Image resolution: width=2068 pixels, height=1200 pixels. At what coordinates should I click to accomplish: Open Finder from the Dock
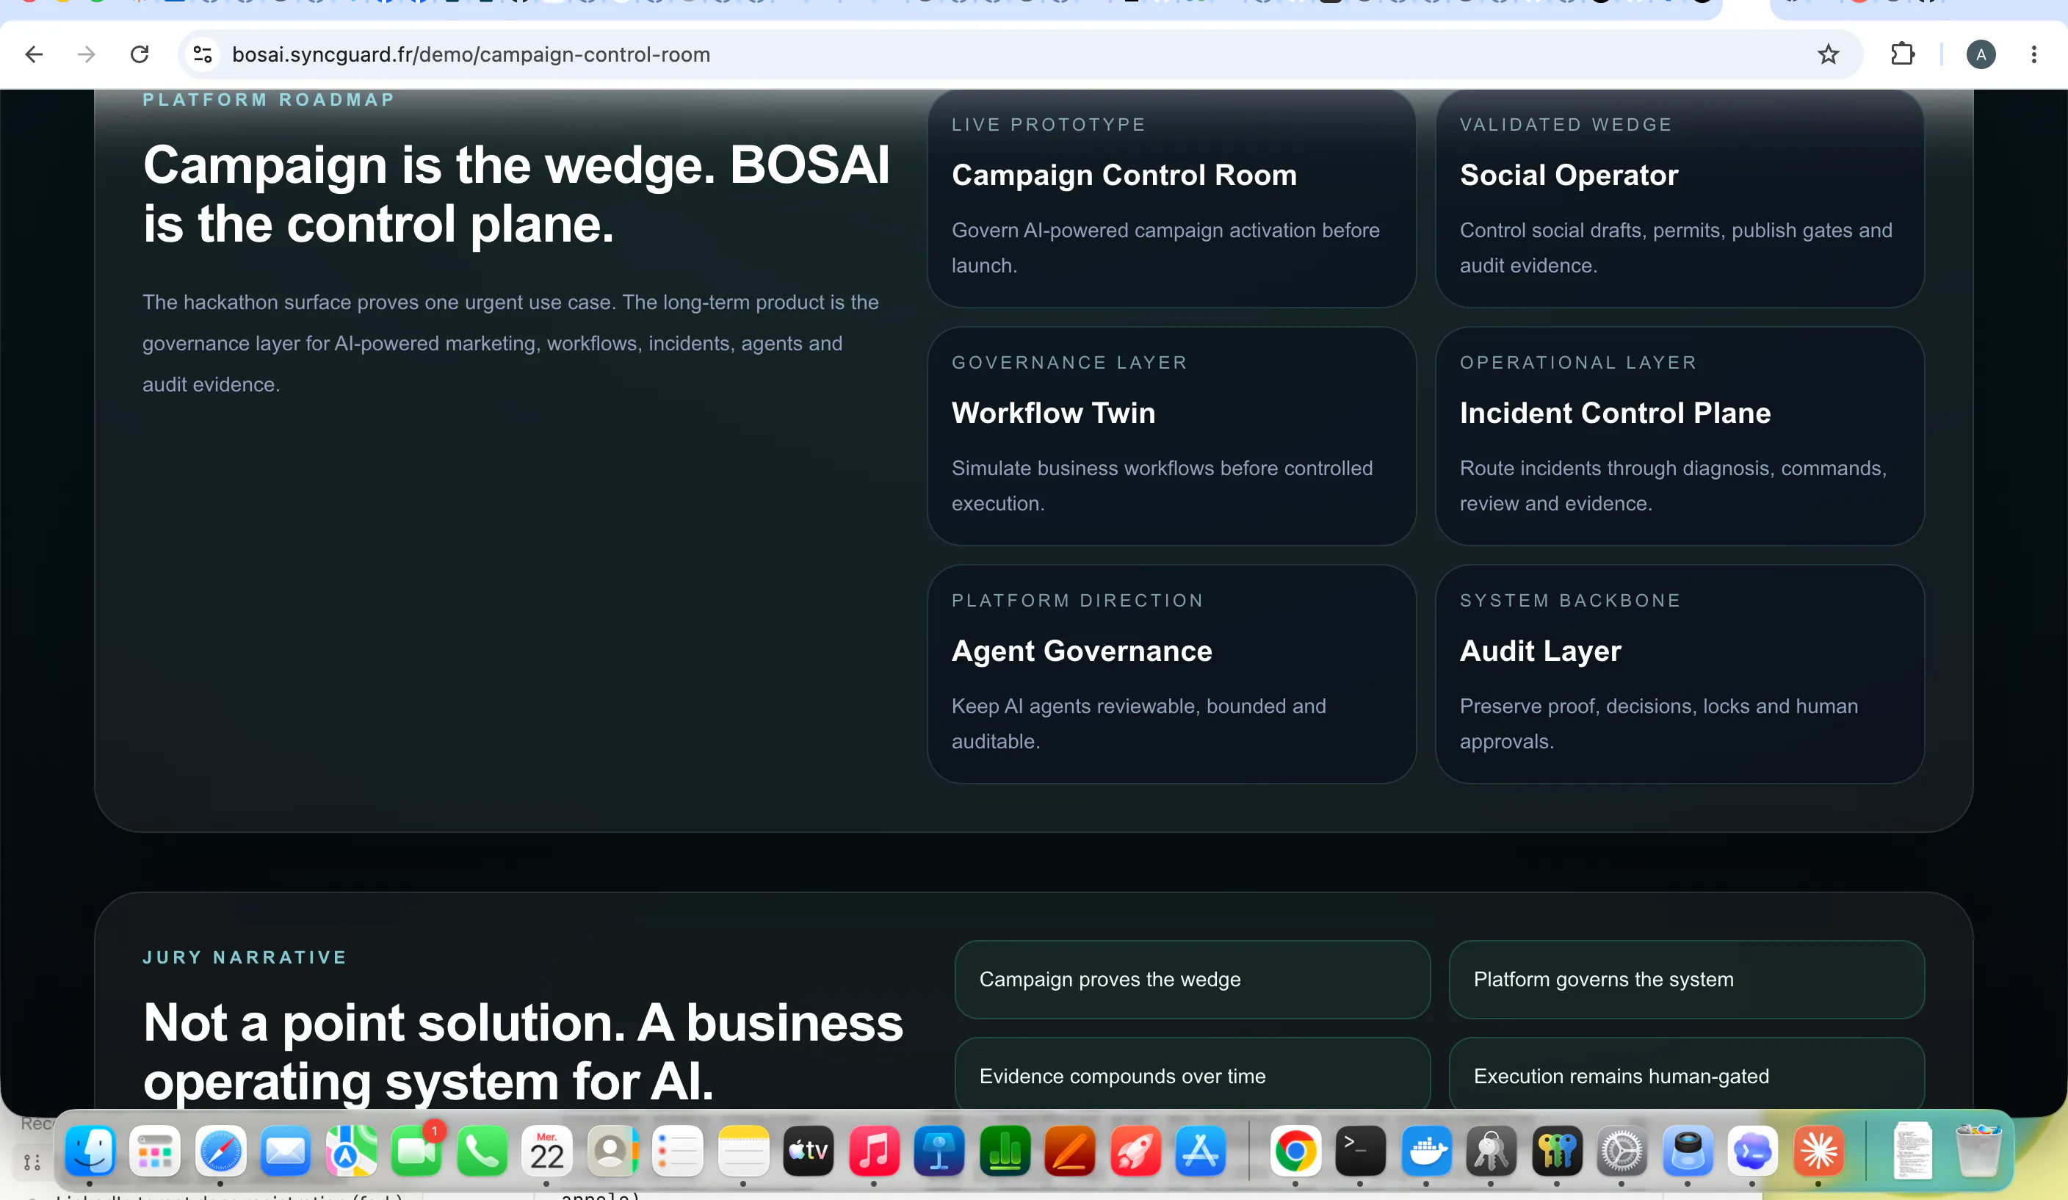90,1152
